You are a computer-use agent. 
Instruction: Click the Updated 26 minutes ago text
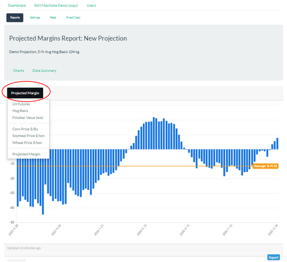coord(24,248)
